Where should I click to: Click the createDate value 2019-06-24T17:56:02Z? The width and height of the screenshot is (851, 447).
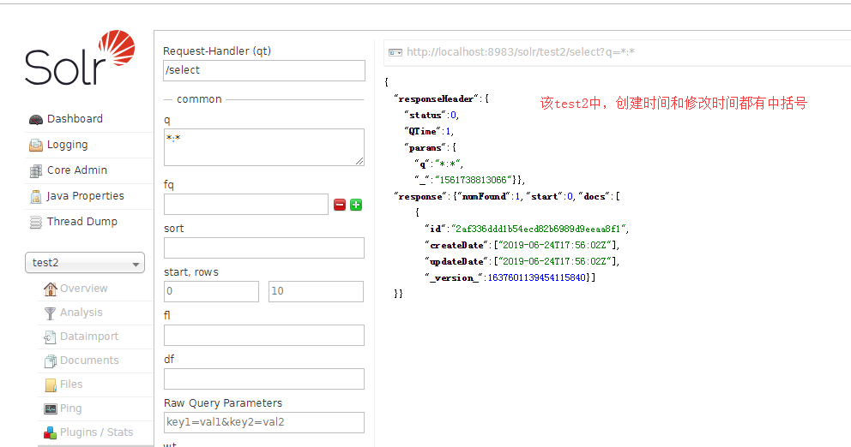pyautogui.click(x=556, y=245)
